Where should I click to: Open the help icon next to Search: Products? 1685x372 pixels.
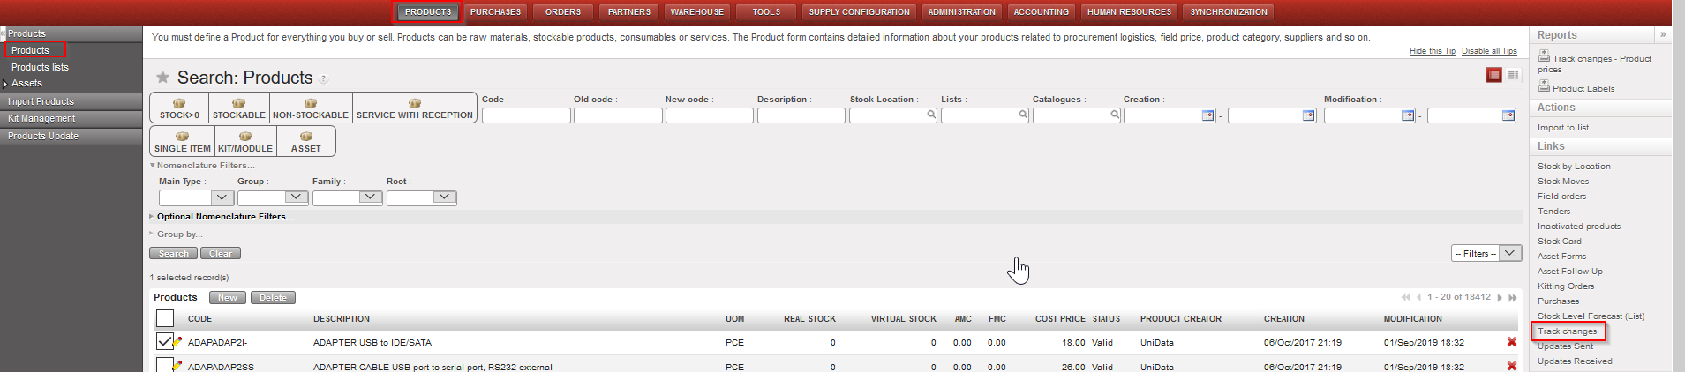point(324,79)
